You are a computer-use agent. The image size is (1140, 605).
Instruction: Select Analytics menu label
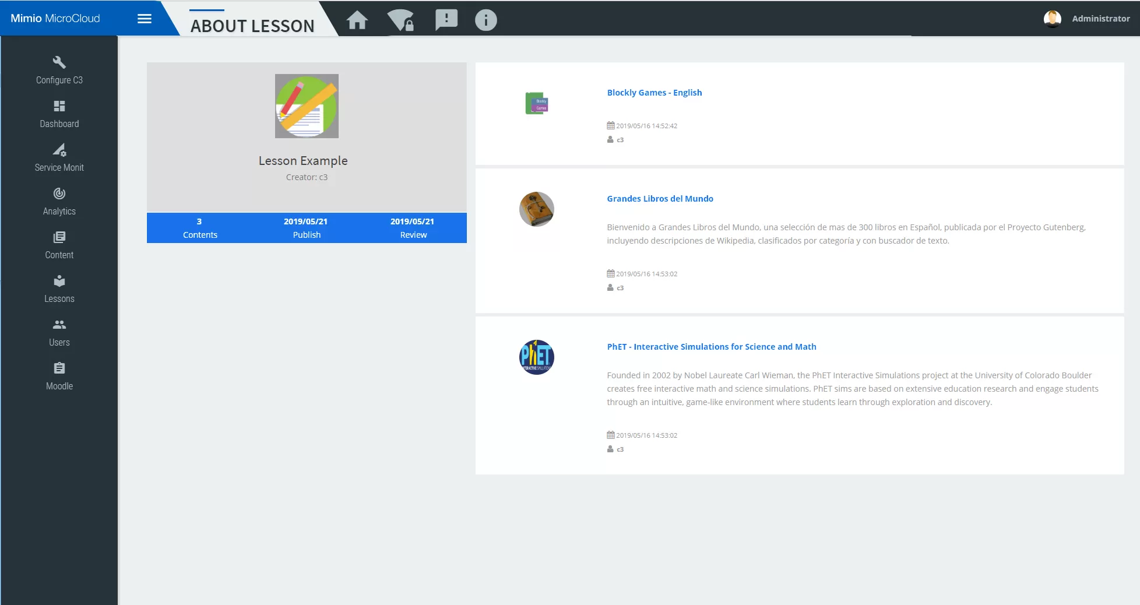click(59, 212)
